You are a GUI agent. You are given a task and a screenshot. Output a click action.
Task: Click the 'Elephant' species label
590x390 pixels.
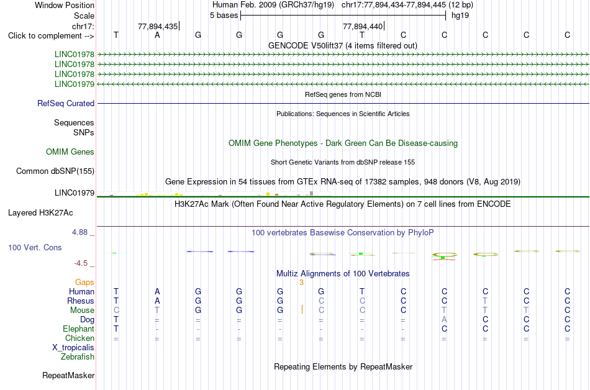pyautogui.click(x=78, y=329)
